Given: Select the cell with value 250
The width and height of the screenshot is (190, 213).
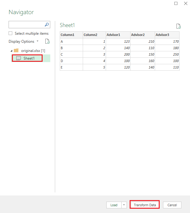Looking at the screenshot, I should (x=167, y=54).
